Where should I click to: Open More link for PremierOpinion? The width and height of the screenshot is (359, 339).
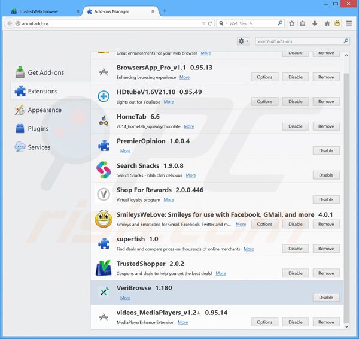pos(125,151)
